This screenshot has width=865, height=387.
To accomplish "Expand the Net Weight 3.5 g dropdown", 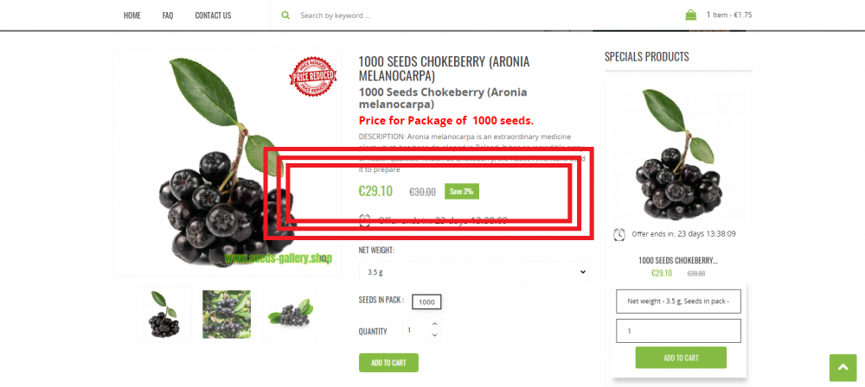I will pos(473,272).
